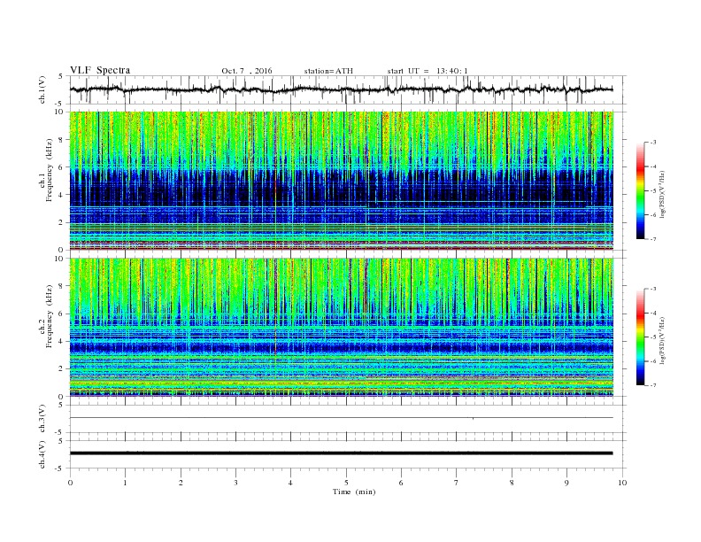
Task: Click inside the ch.2 spectrogram panel
Action: coord(342,328)
